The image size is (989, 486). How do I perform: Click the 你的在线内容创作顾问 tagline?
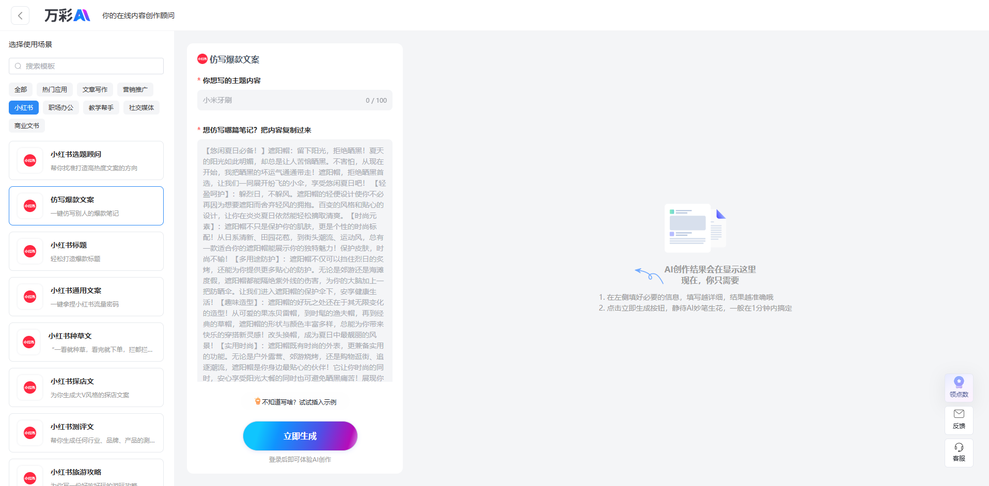138,15
